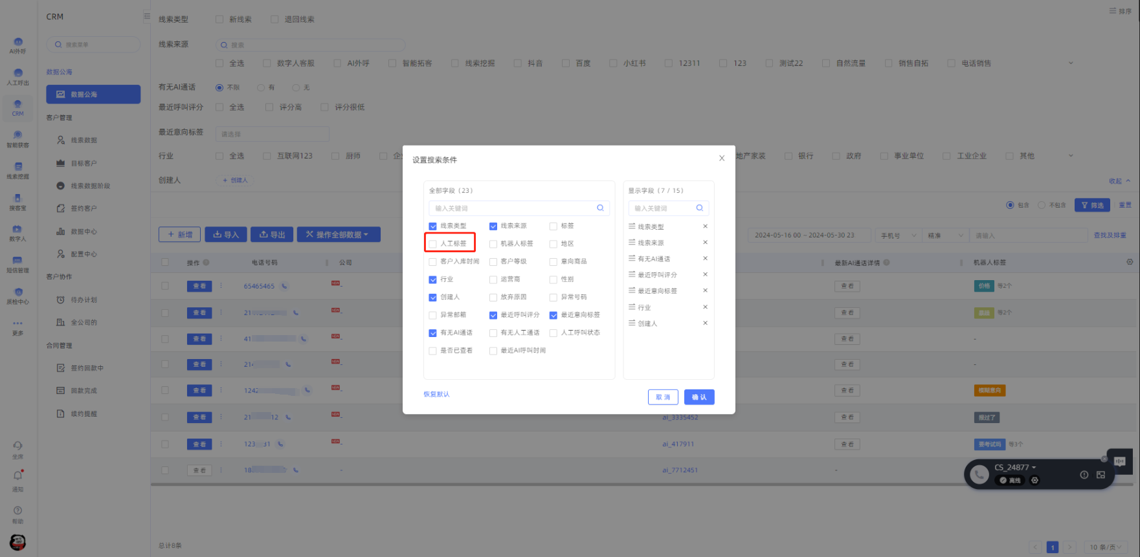This screenshot has height=557, width=1140.
Task: Select 数据公海 menu item
Action: pos(93,94)
